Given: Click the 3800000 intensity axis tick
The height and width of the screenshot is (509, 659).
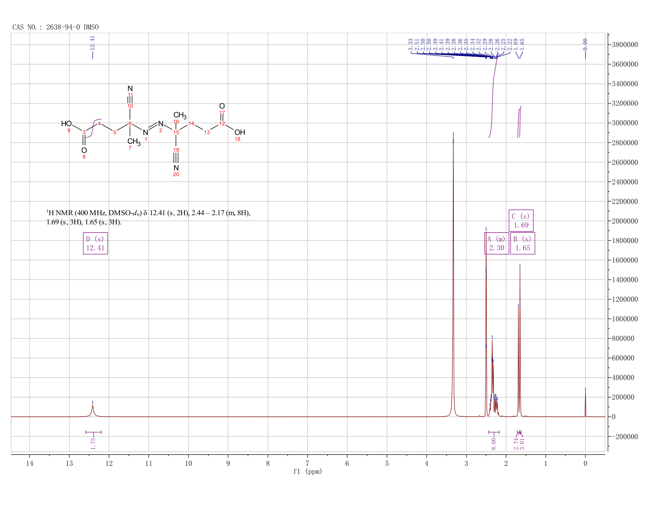Looking at the screenshot, I should pyautogui.click(x=625, y=45).
